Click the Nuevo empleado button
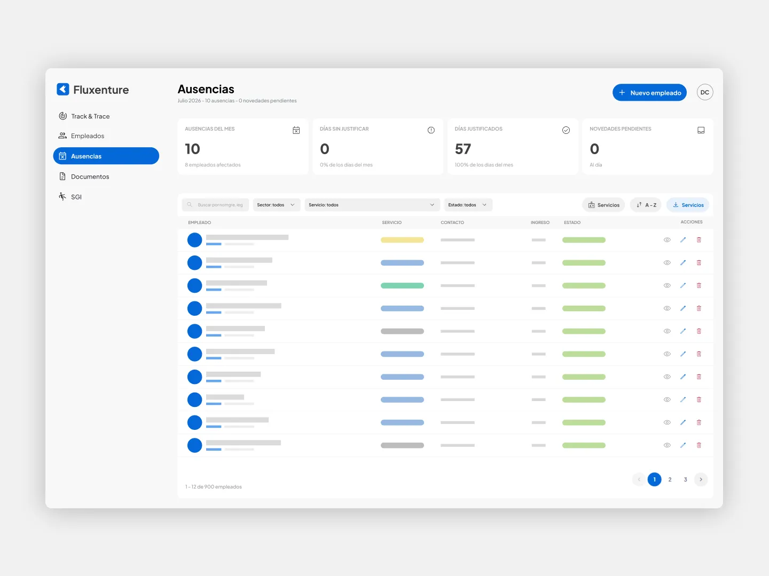Viewport: 769px width, 576px height. (649, 92)
